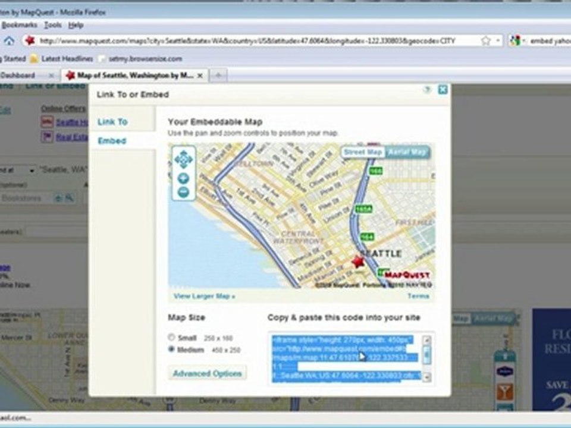Zoom in on the embeddable map

(183, 178)
